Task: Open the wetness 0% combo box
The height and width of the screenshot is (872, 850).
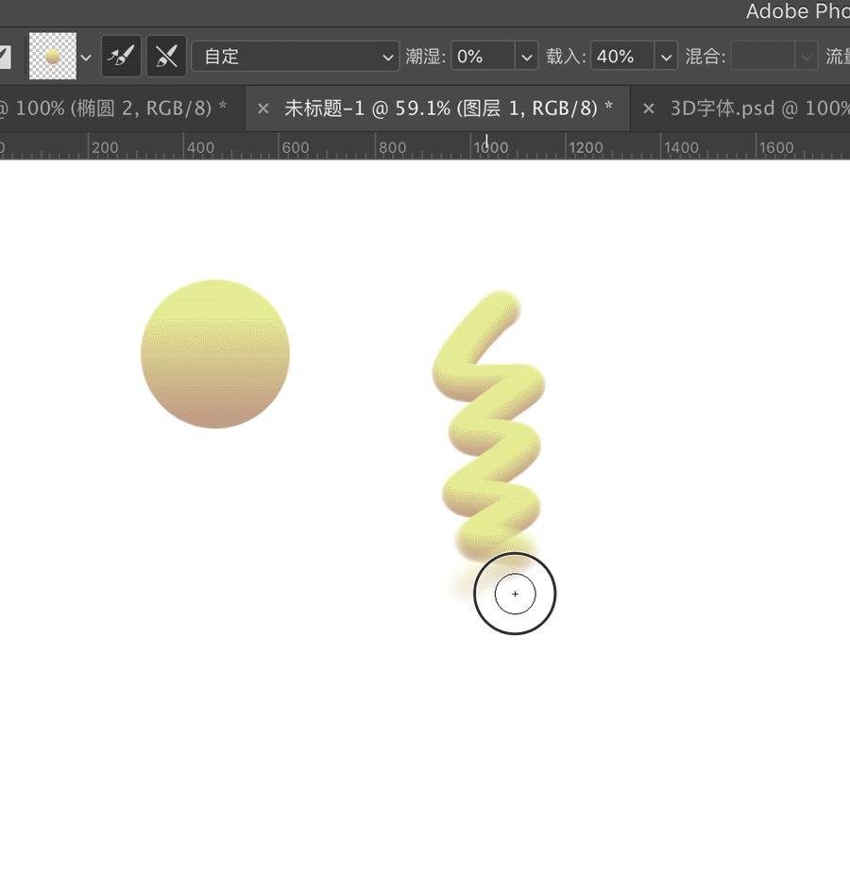Action: point(482,57)
